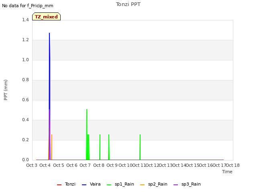
Task: Click the 1.0 y-axis tick label
Action: pos(25,60)
